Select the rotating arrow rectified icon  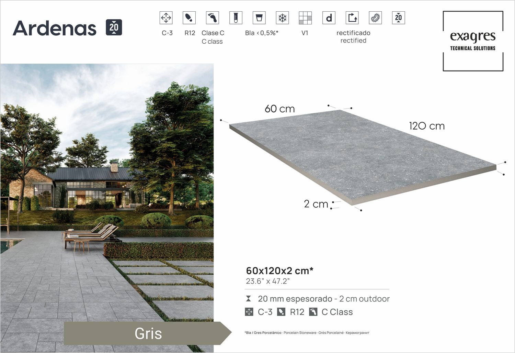tap(353, 18)
